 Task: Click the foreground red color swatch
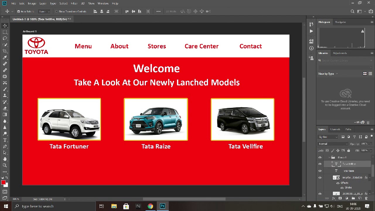[x=3, y=183]
